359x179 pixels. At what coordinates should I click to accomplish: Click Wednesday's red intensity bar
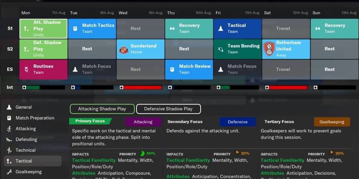pos(141,88)
